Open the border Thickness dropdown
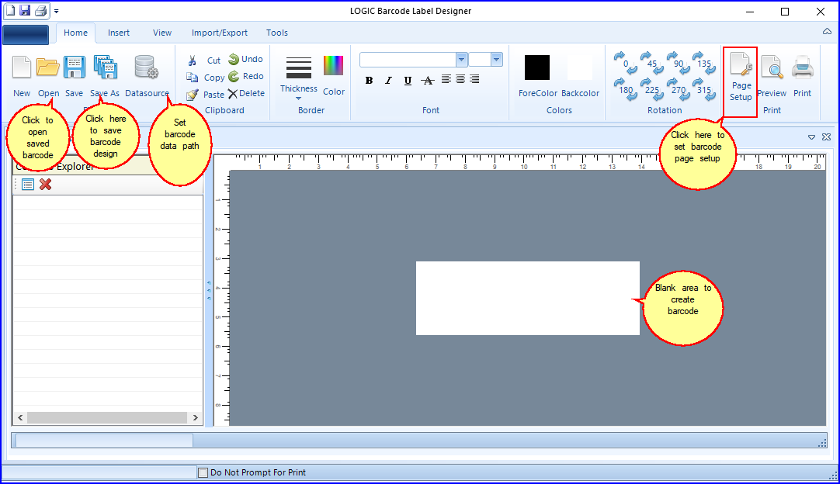Screen dimensions: 840x484 pyautogui.click(x=298, y=78)
